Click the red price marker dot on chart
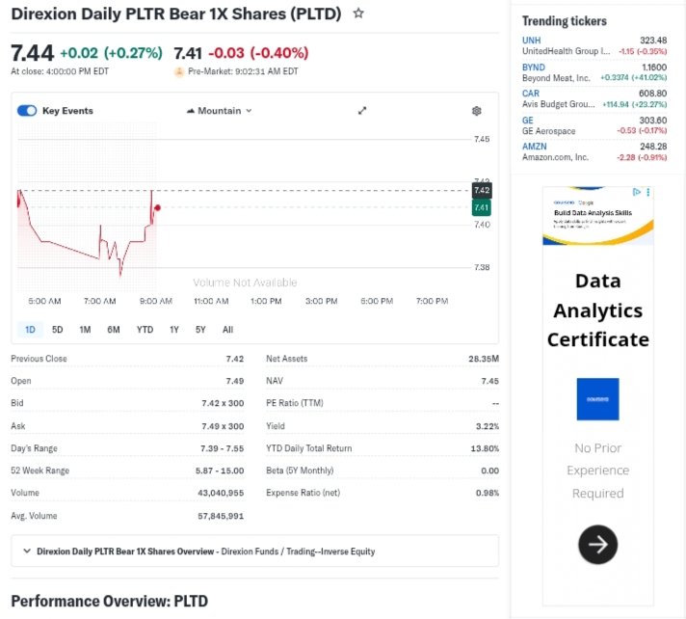Screen dimensions: 686x619 pos(157,207)
